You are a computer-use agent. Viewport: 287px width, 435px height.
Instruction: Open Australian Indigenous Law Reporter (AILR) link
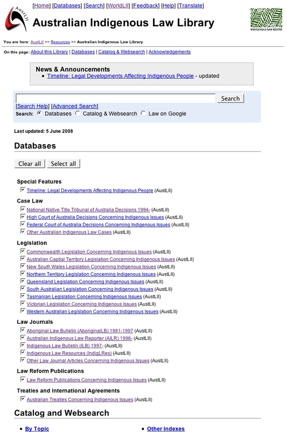[80, 338]
